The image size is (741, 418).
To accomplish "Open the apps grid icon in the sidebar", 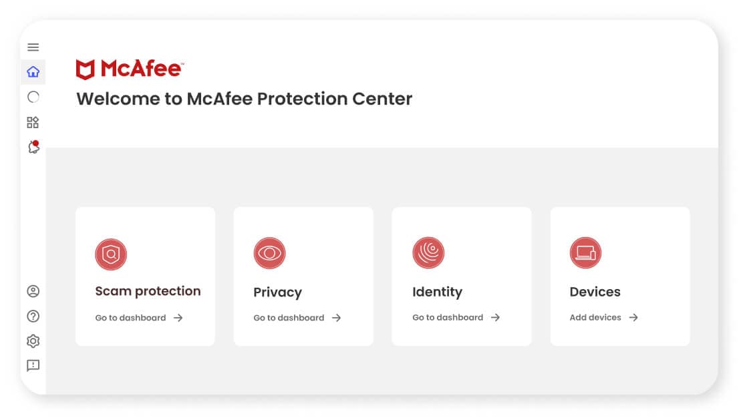I will 32,122.
